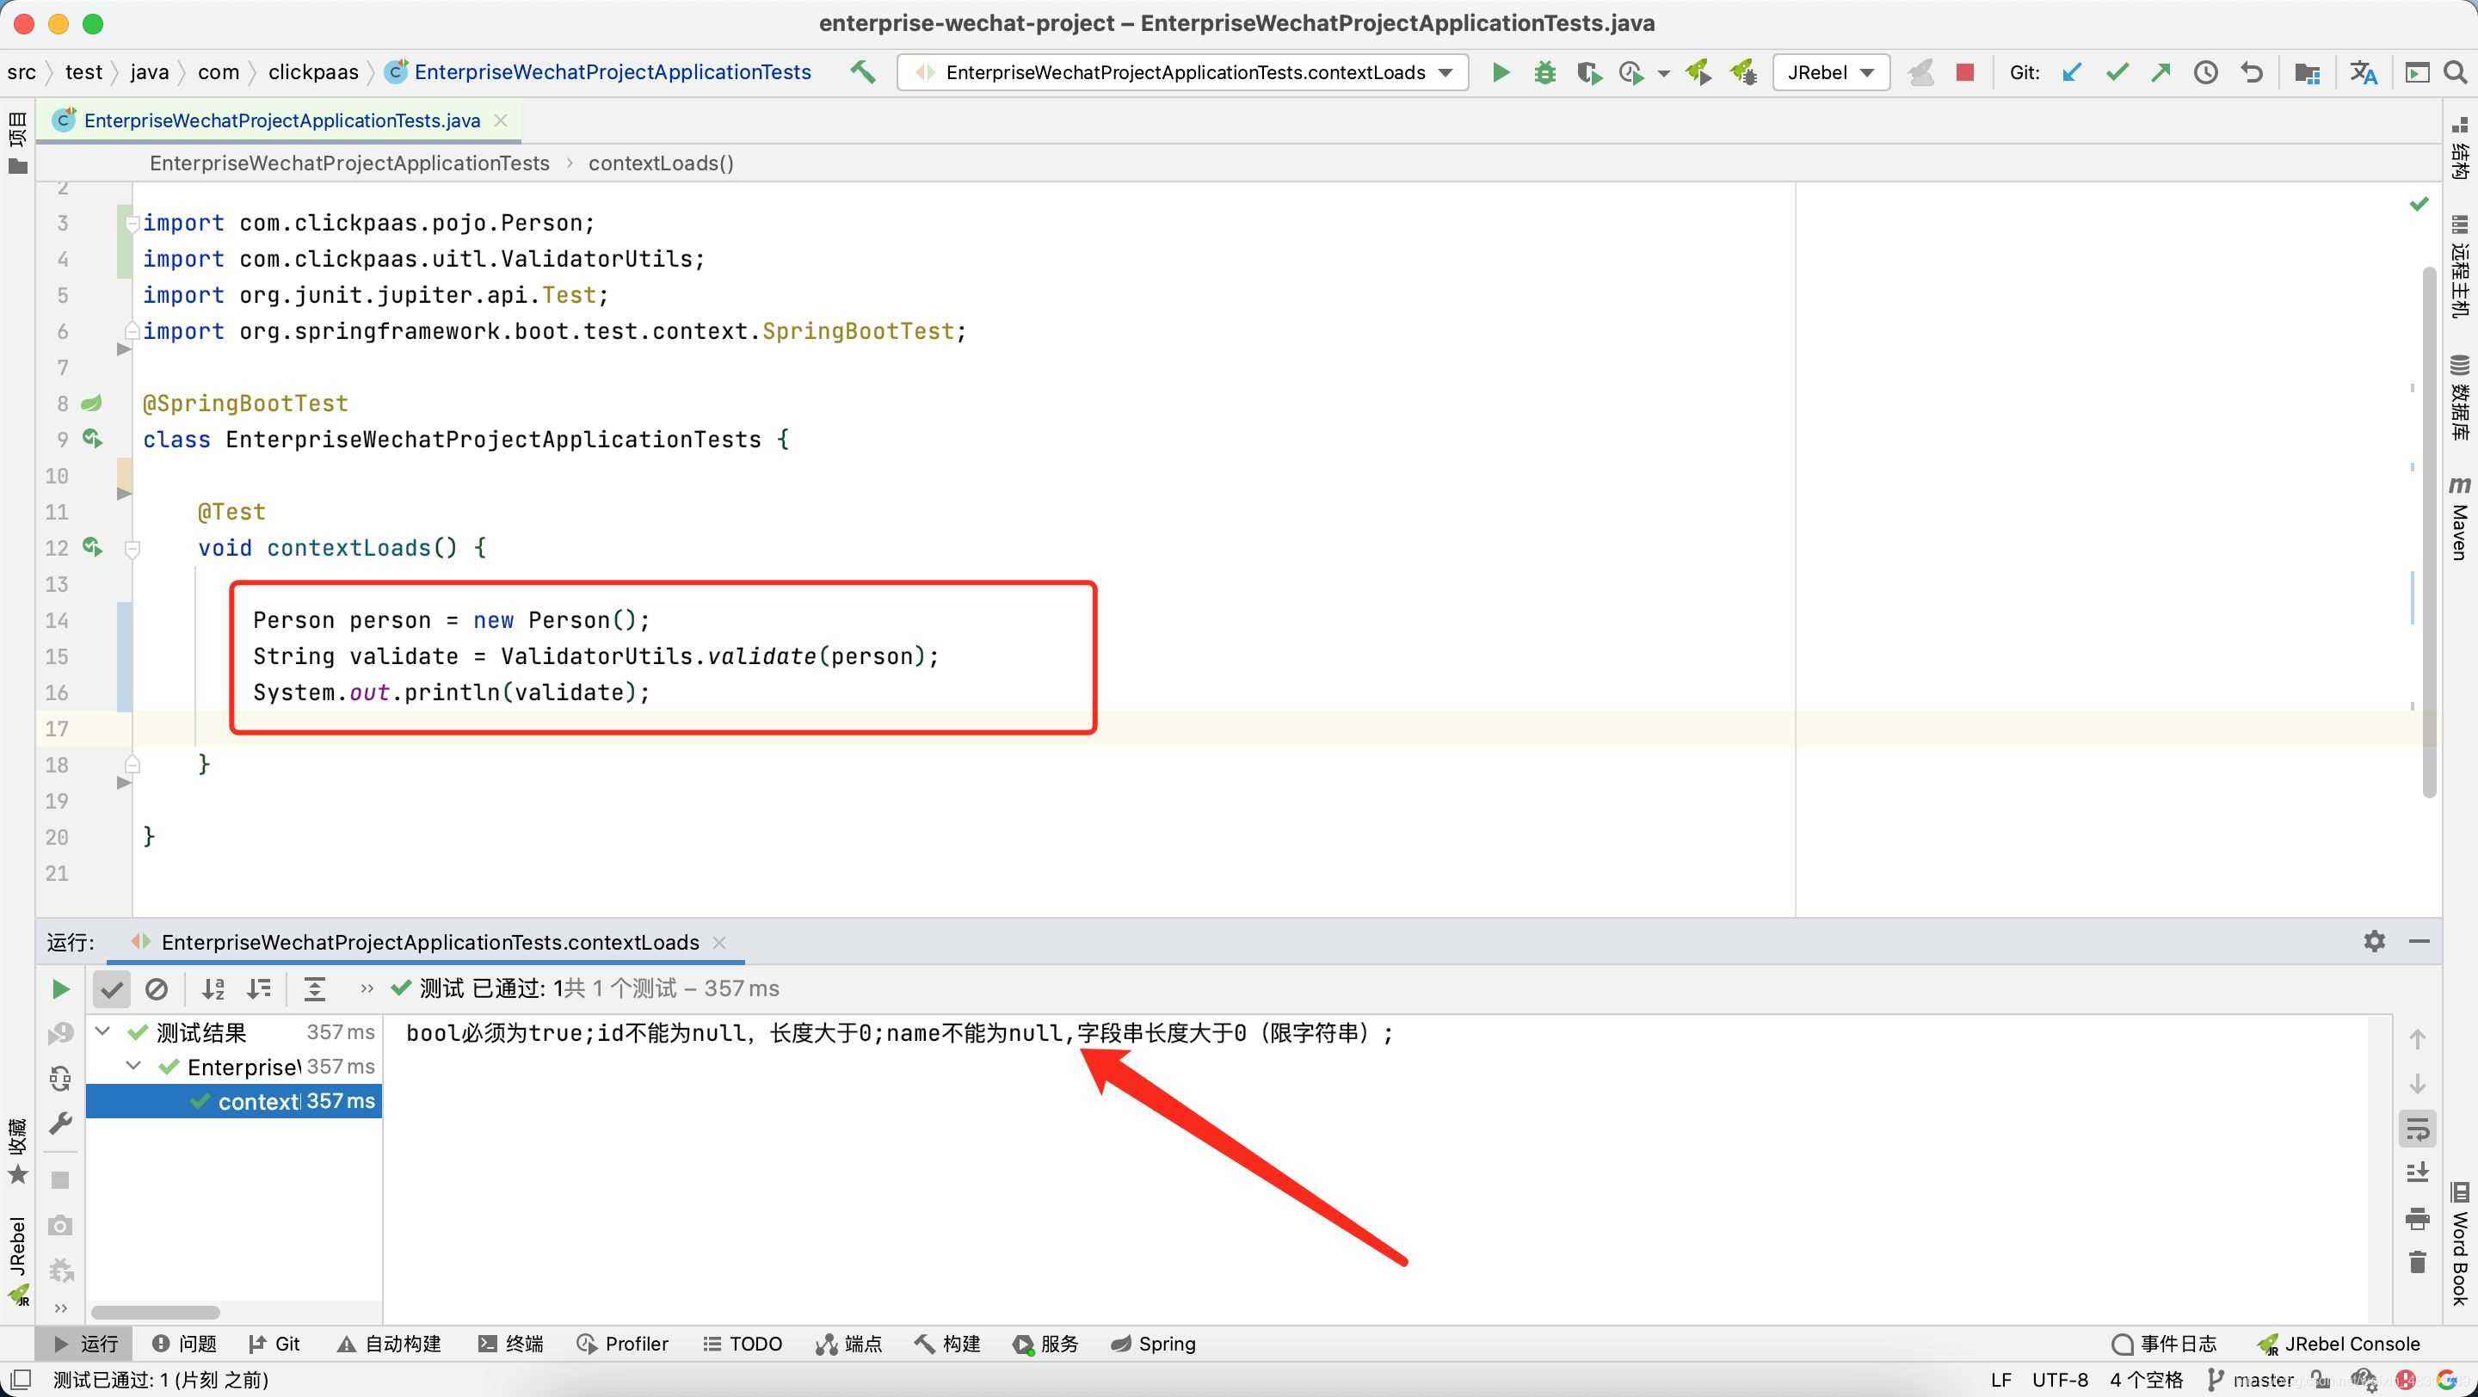Click the Debug bug icon
The image size is (2478, 1397).
coord(1545,72)
